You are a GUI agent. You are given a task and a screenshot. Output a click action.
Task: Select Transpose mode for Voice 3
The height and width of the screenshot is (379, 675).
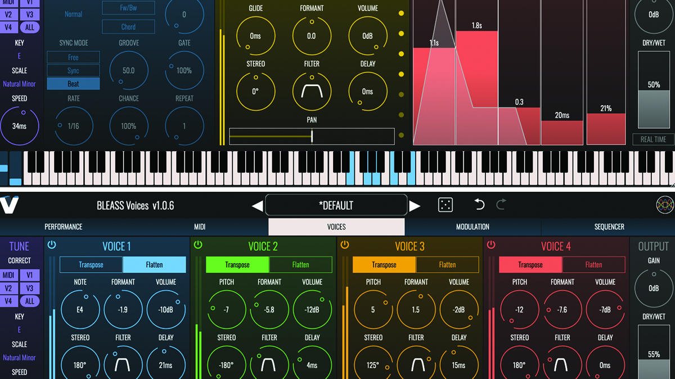[384, 265]
